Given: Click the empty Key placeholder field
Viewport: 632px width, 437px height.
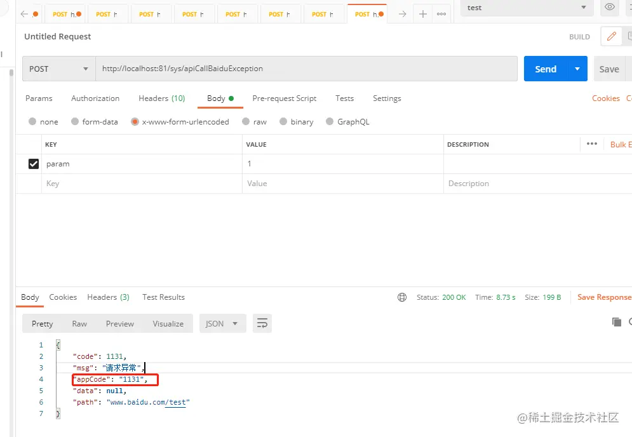Looking at the screenshot, I should point(142,184).
